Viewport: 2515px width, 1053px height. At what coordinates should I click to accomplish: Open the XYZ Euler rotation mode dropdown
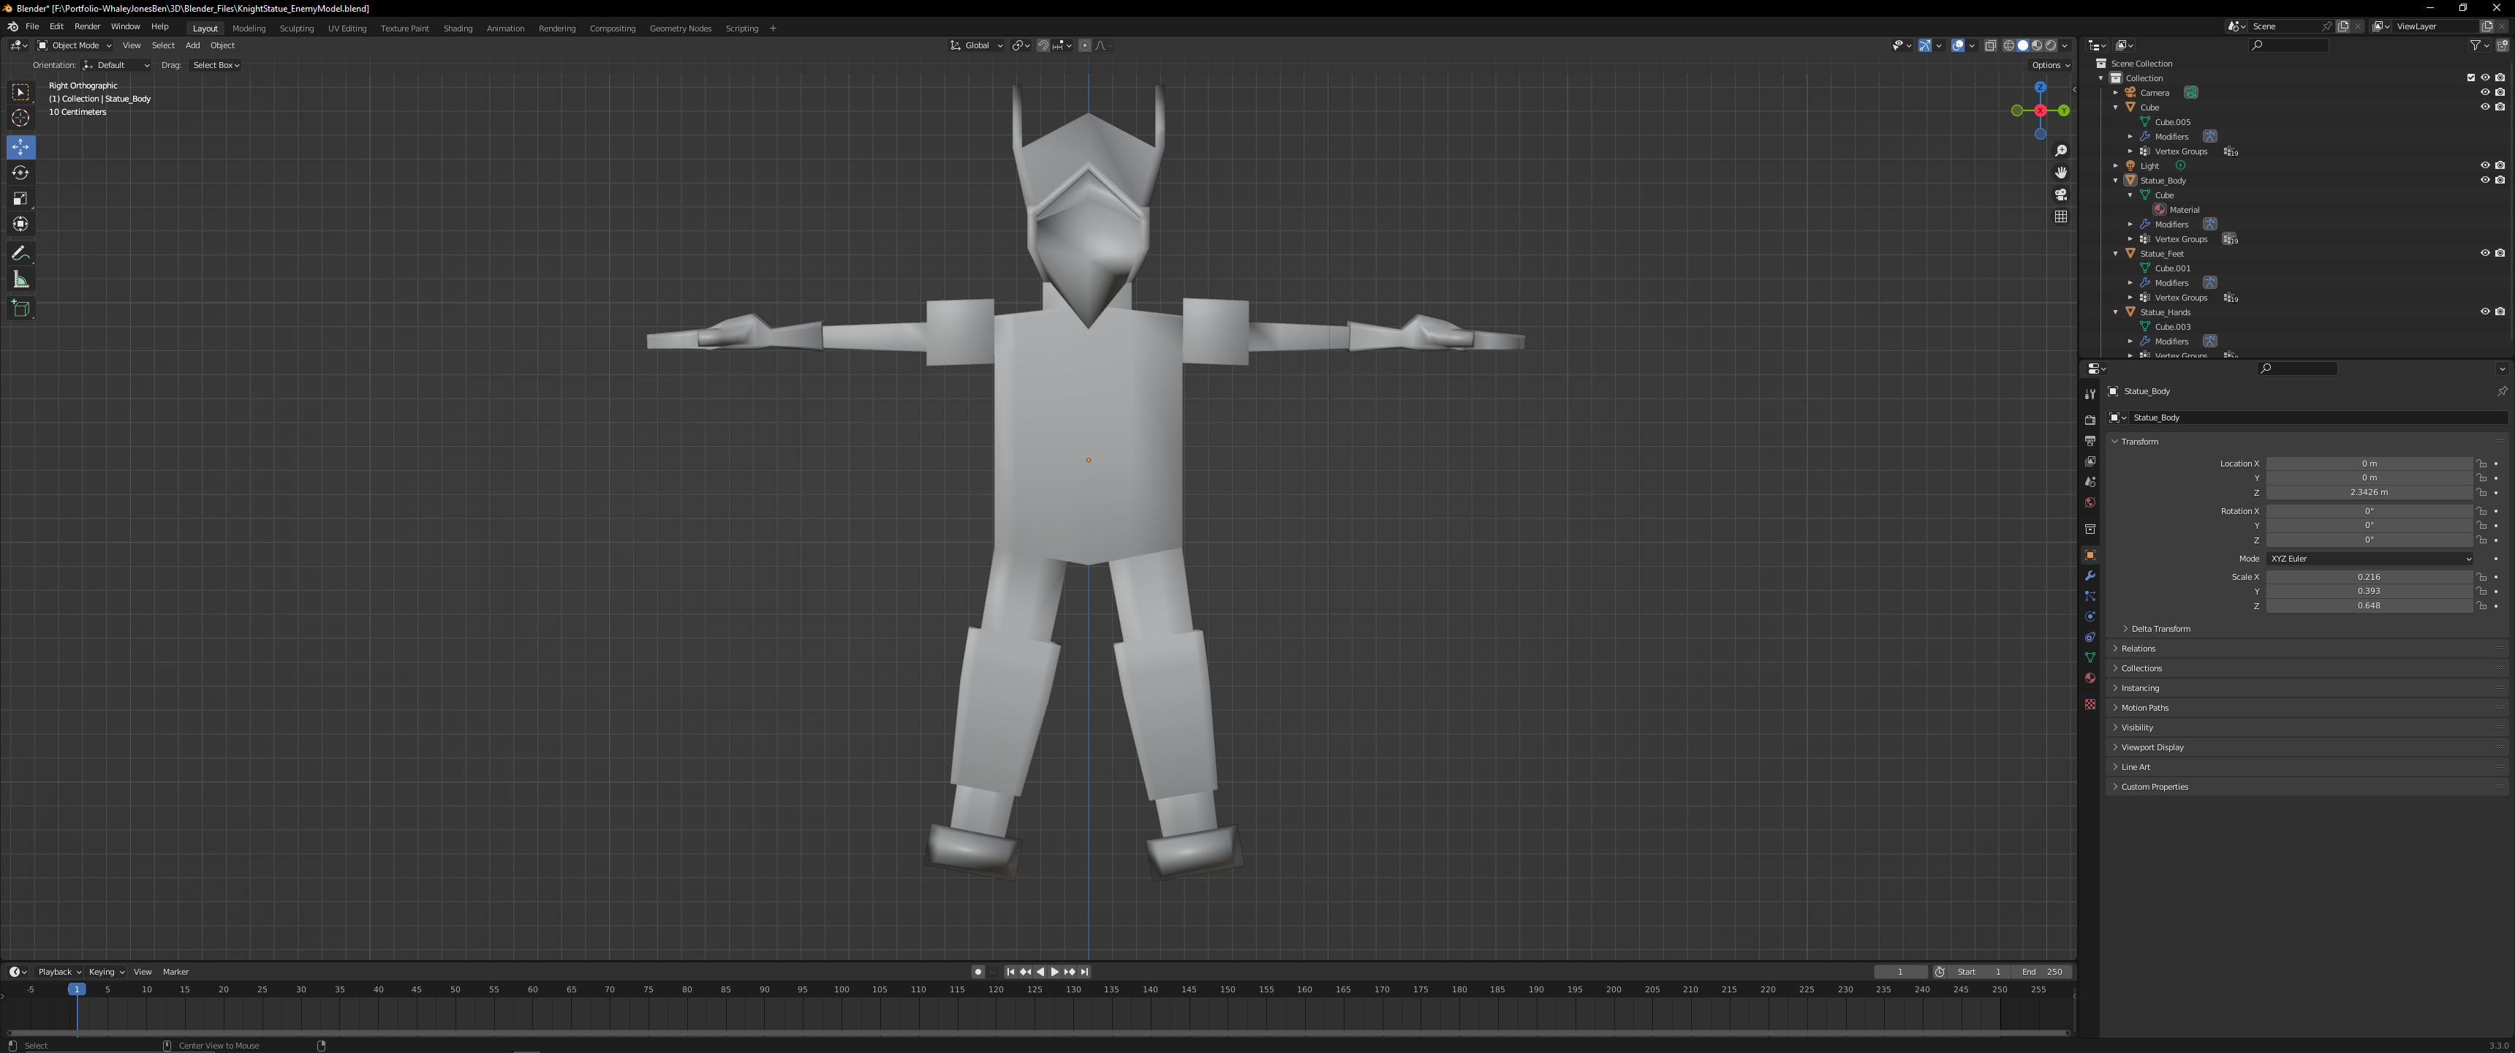2369,559
